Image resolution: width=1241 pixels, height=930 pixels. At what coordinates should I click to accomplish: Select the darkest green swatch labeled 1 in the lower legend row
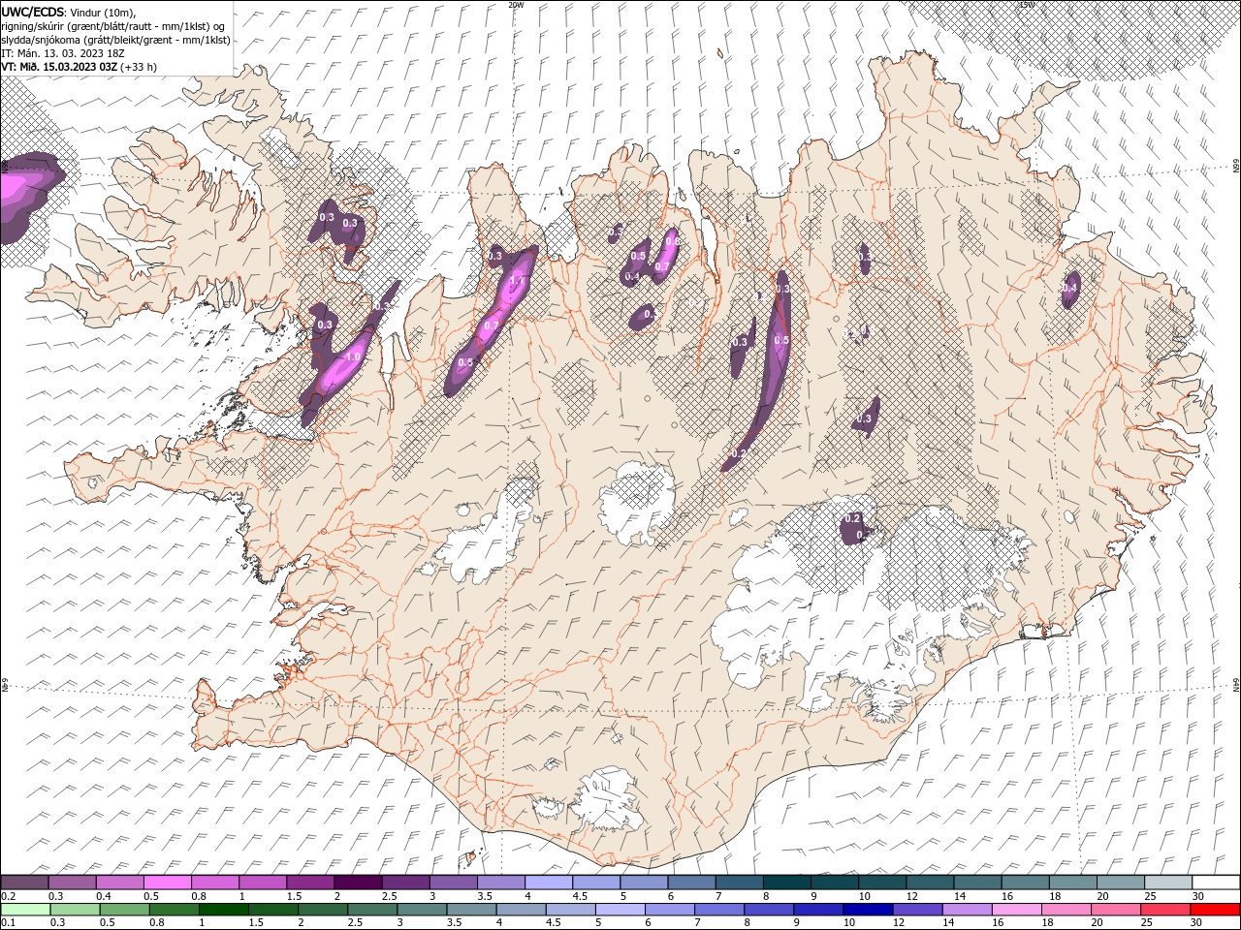click(223, 910)
